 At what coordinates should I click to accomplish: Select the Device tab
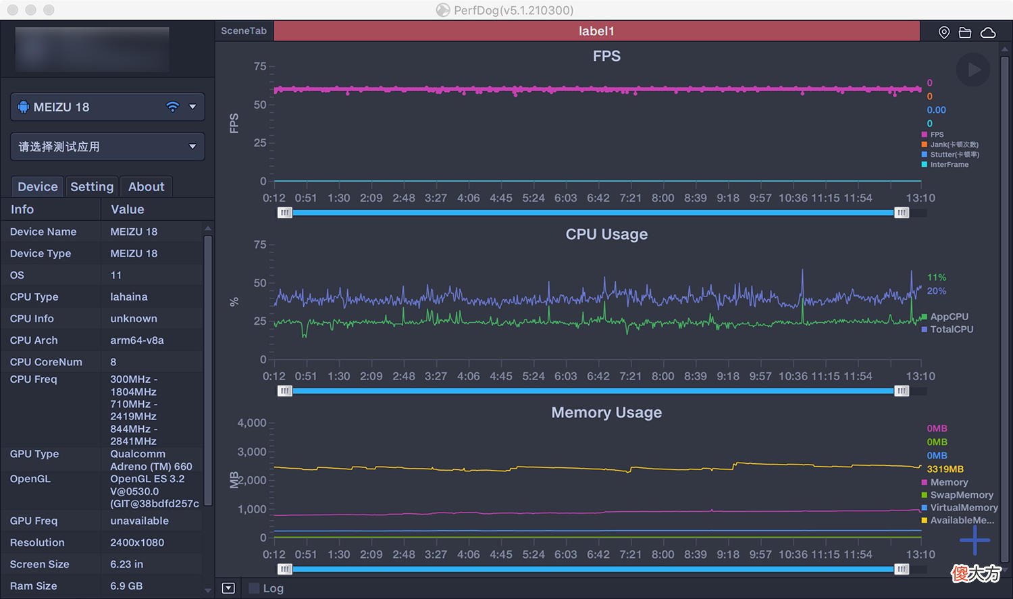(x=37, y=186)
